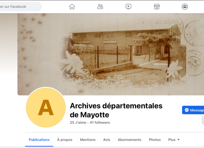This screenshot has height=148, width=204.
Task: Switch to the Abonnements tab
Action: coord(129,140)
